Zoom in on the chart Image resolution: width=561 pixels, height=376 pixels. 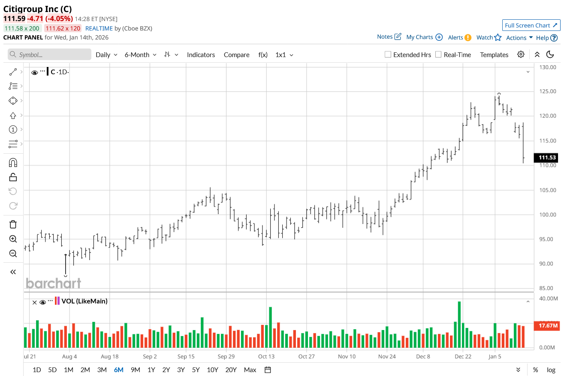coord(13,239)
